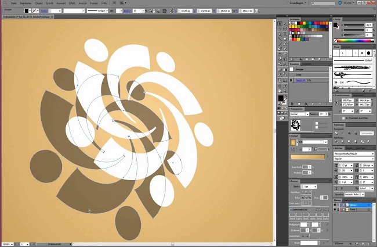Expand layer Ebene 2 contents
Screen dimensions: 377x247
pyautogui.click(x=343, y=210)
